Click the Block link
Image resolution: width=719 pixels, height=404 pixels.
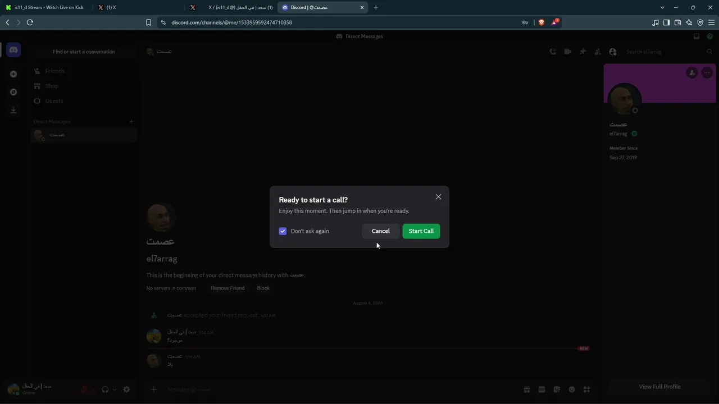point(263,288)
